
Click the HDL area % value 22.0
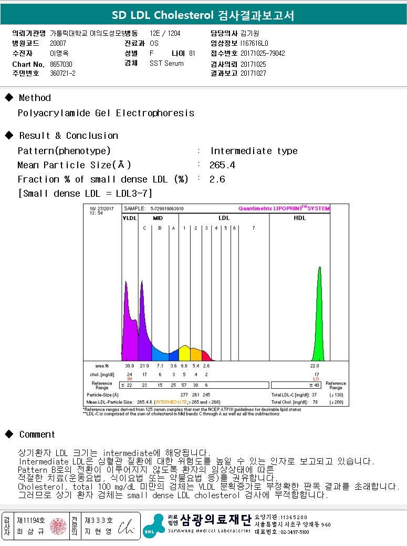315,366
